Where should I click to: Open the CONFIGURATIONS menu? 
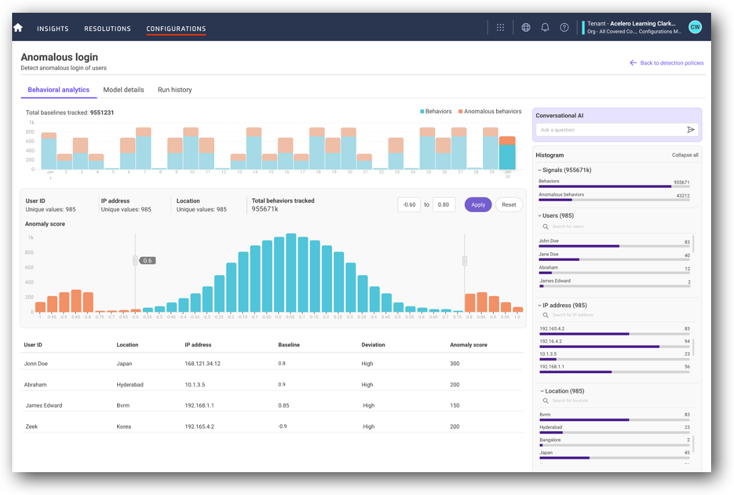tap(176, 28)
